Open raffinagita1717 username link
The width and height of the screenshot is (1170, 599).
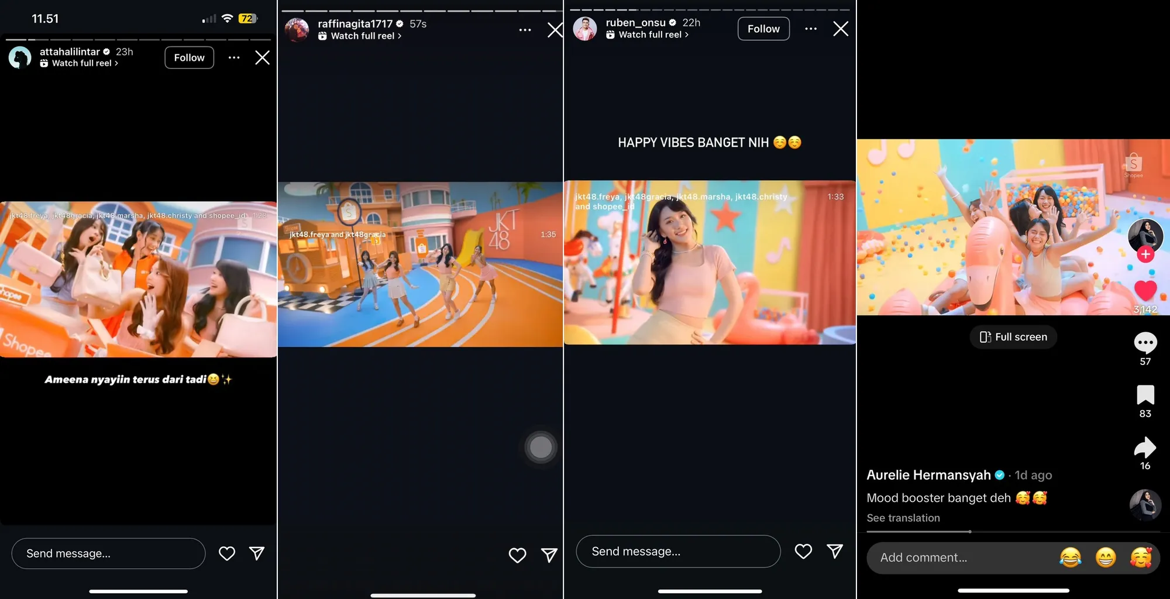point(355,23)
